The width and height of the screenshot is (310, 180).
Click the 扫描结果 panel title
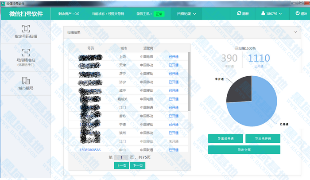click(x=74, y=32)
